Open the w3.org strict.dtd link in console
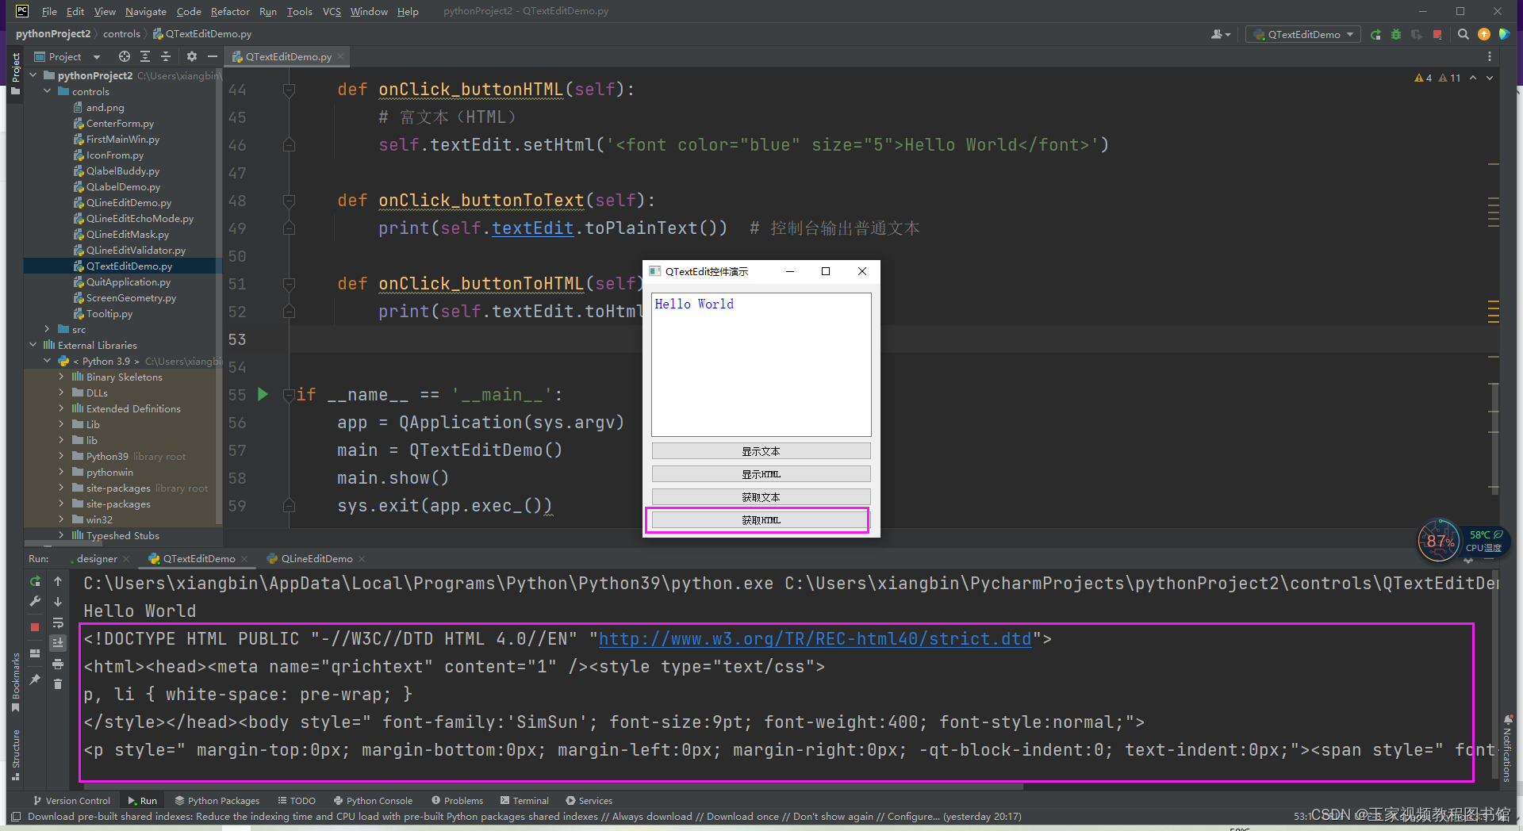 click(x=815, y=639)
